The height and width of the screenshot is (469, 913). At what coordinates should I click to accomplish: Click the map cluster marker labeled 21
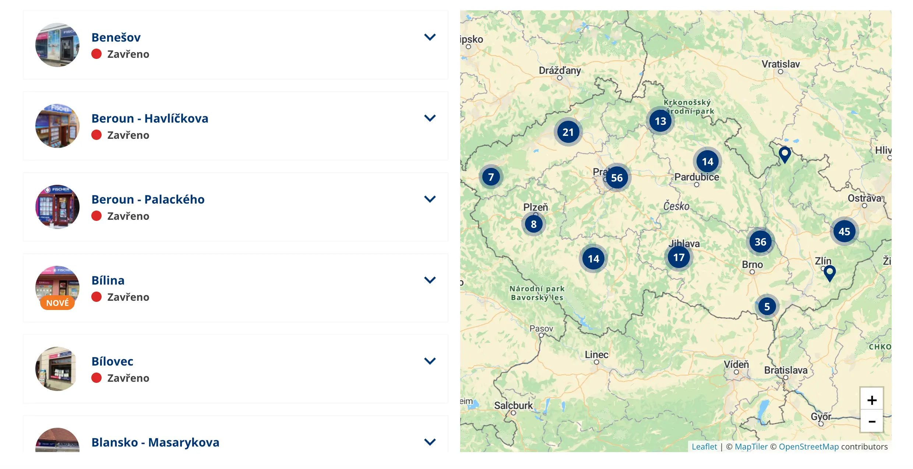[568, 132]
